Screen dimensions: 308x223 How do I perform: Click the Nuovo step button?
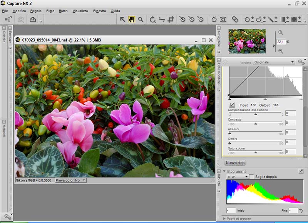pyautogui.click(x=235, y=163)
